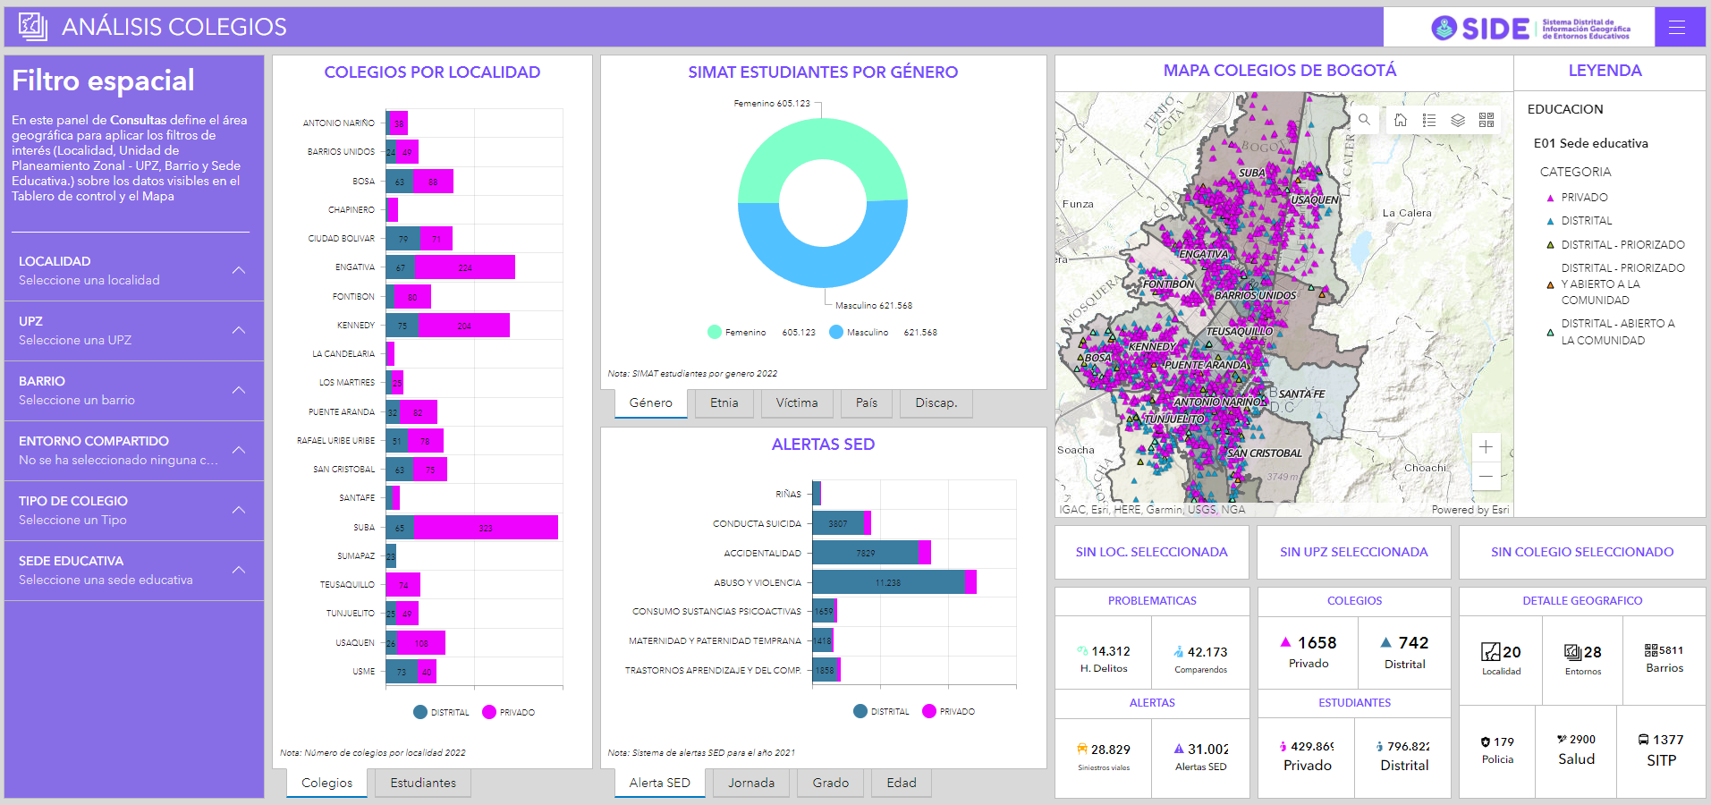Click the PRIVADO category in the legend
The width and height of the screenshot is (1711, 805).
click(1578, 197)
